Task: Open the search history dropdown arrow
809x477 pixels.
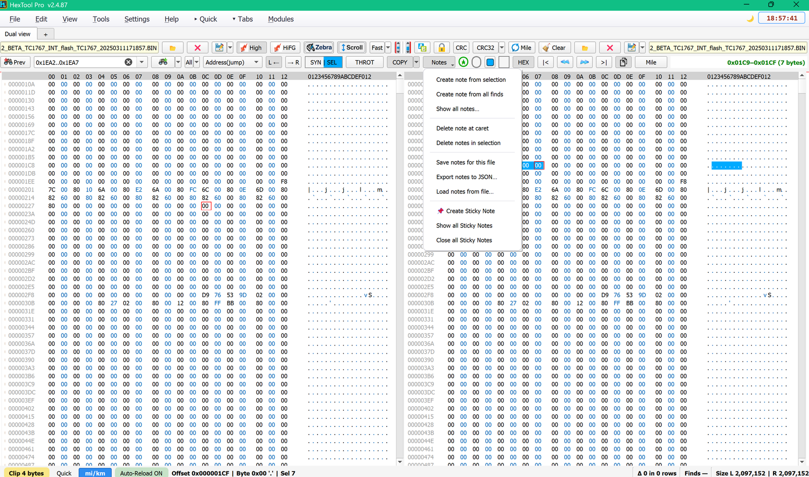Action: pyautogui.click(x=142, y=62)
